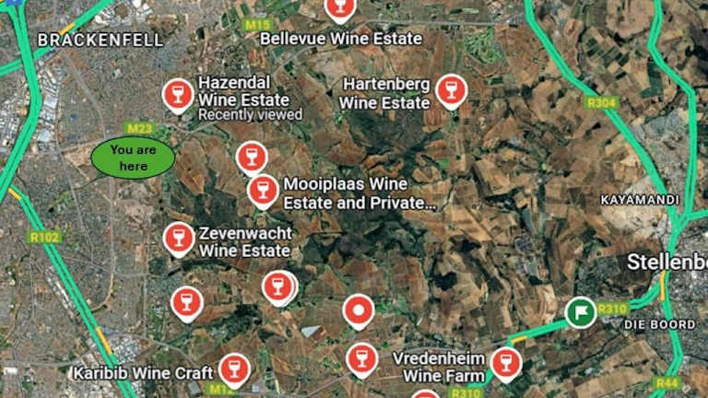Click the wine pin left of Vredenheim label

pyautogui.click(x=362, y=359)
